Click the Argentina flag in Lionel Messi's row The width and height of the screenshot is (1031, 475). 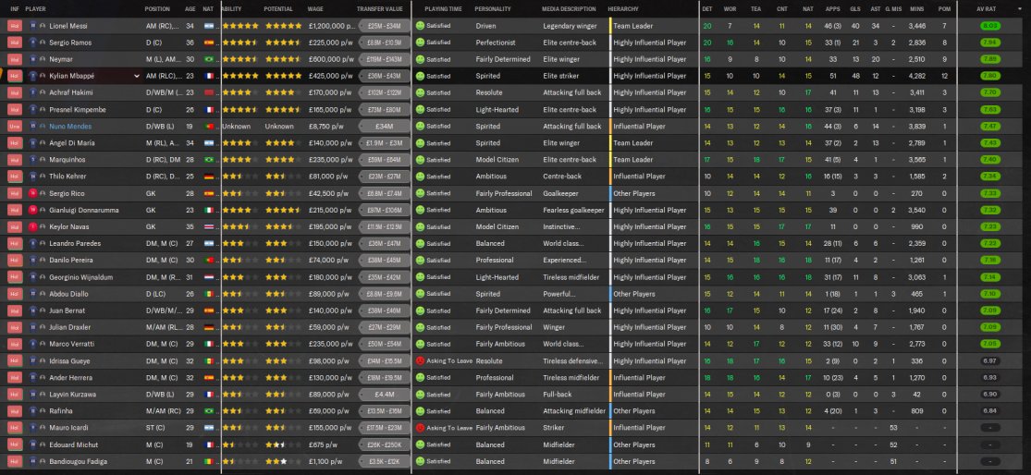[x=208, y=26]
